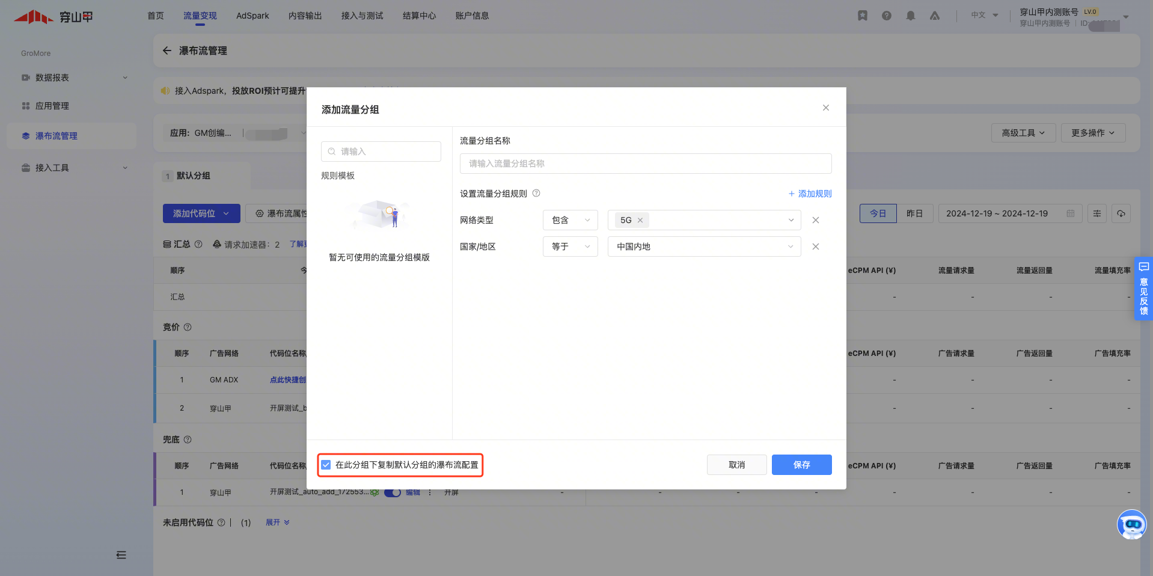Open notifications bell icon
This screenshot has width=1153, height=576.
coord(911,16)
